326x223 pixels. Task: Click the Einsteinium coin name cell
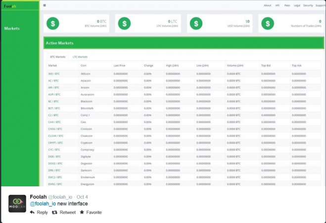coord(88,177)
